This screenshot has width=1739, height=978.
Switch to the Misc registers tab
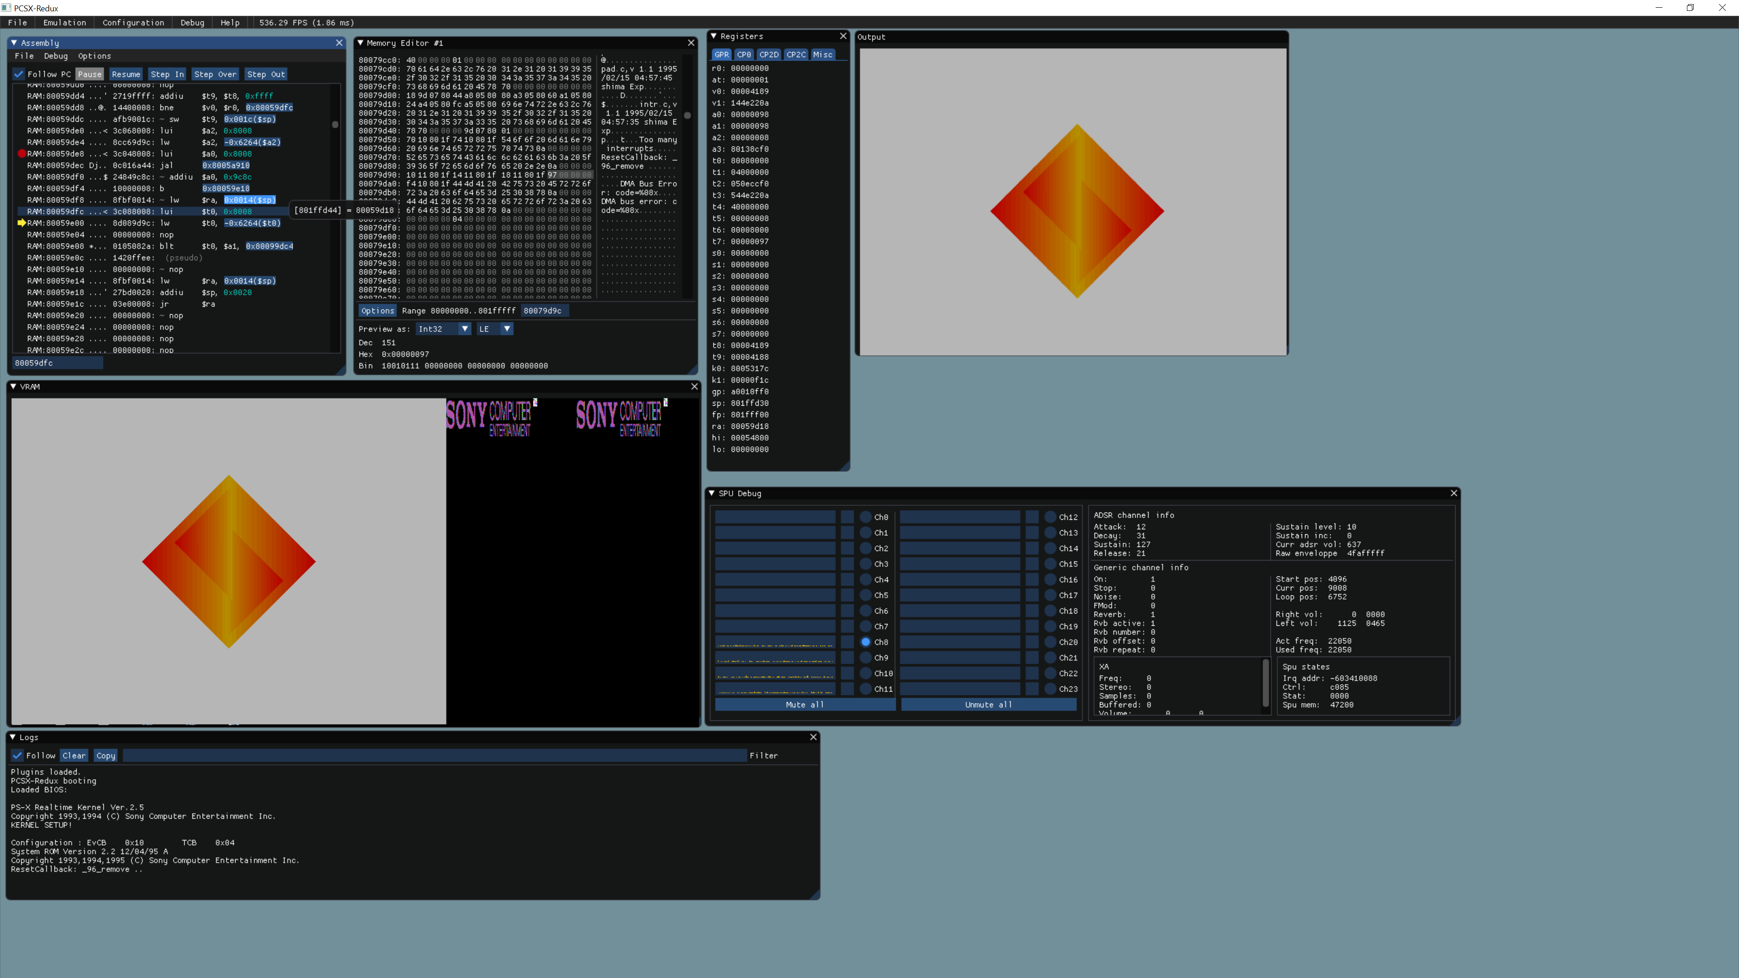coord(822,55)
